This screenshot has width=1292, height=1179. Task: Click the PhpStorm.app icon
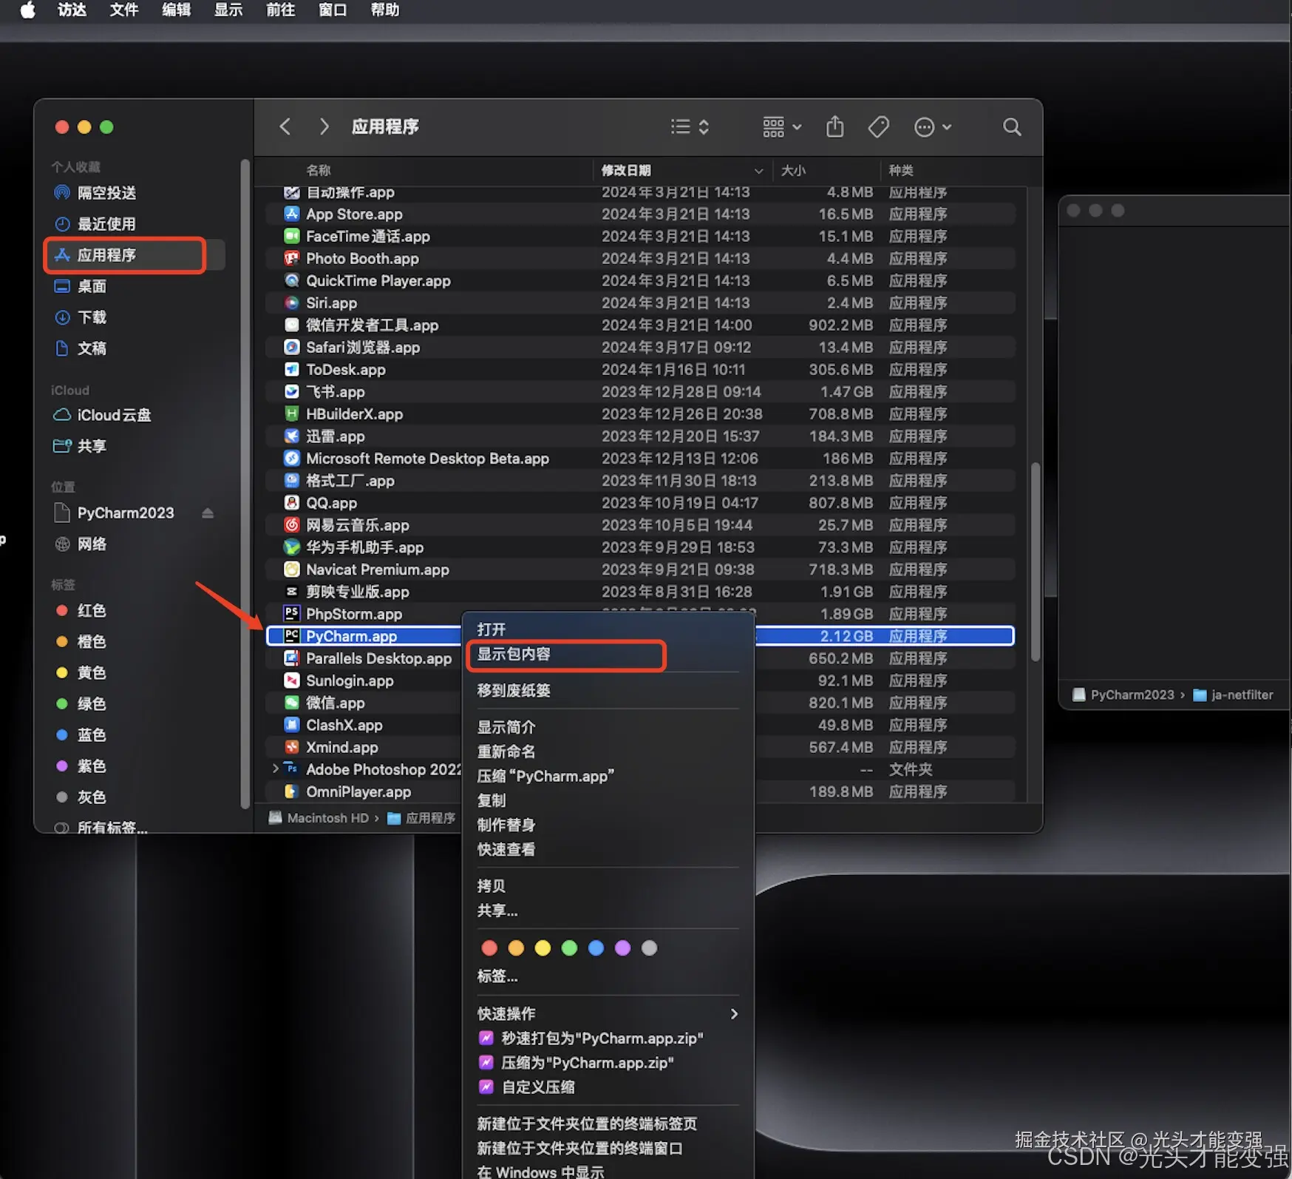point(292,613)
